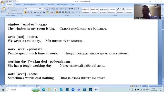Shrink font size with the small A button
Viewport: 164px width, 92px height.
(50, 9)
